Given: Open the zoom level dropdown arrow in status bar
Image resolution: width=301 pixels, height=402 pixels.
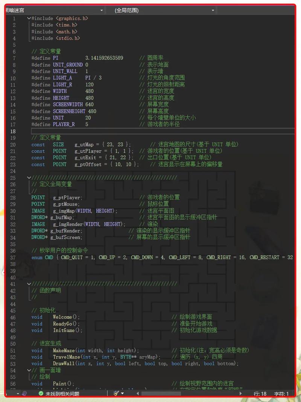Looking at the screenshot, I should (x=18, y=393).
